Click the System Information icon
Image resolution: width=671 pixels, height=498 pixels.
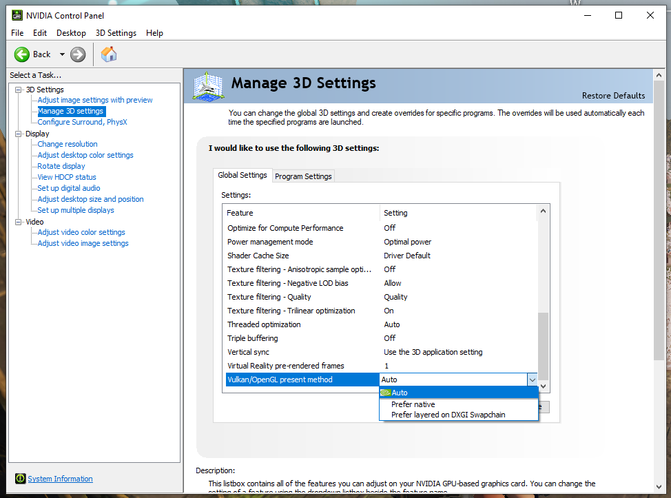click(20, 478)
